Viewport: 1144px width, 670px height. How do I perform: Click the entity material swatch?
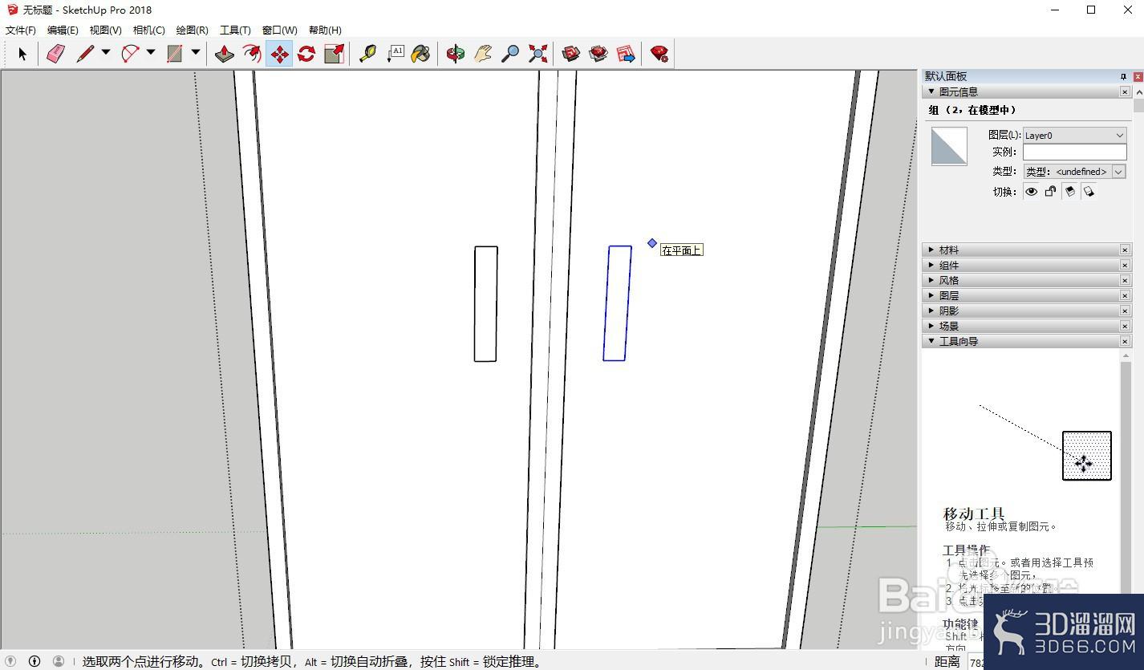[949, 146]
